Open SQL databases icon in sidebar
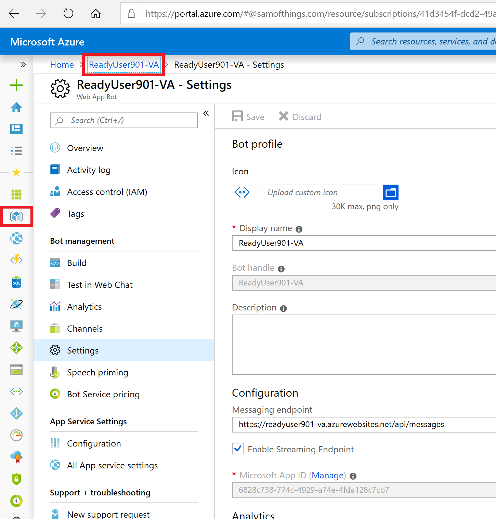 click(x=16, y=282)
